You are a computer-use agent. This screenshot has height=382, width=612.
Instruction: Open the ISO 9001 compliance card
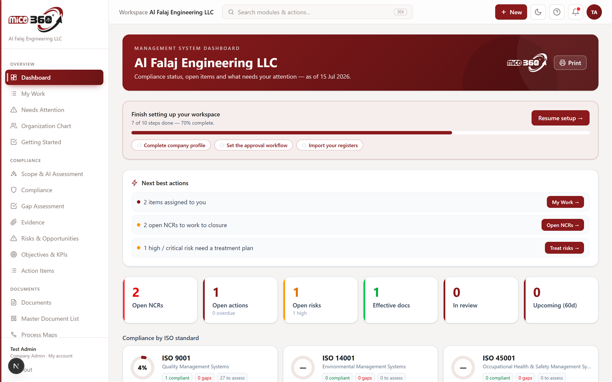coord(200,364)
